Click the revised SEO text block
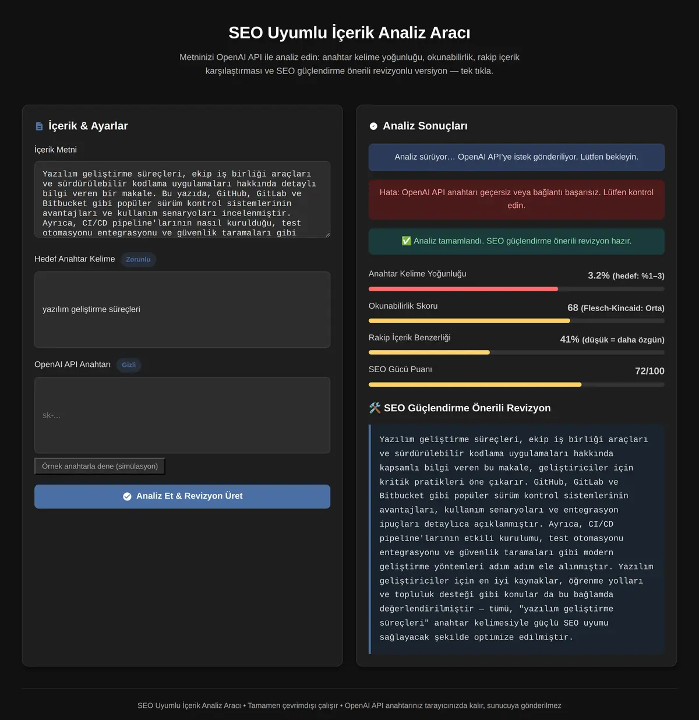 (x=516, y=539)
